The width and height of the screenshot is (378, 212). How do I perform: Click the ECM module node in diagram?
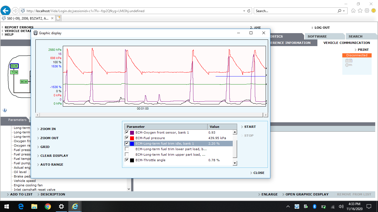click(x=14, y=66)
